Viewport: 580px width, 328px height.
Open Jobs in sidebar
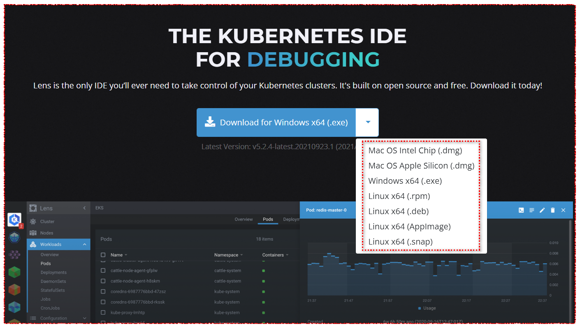pyautogui.click(x=45, y=299)
